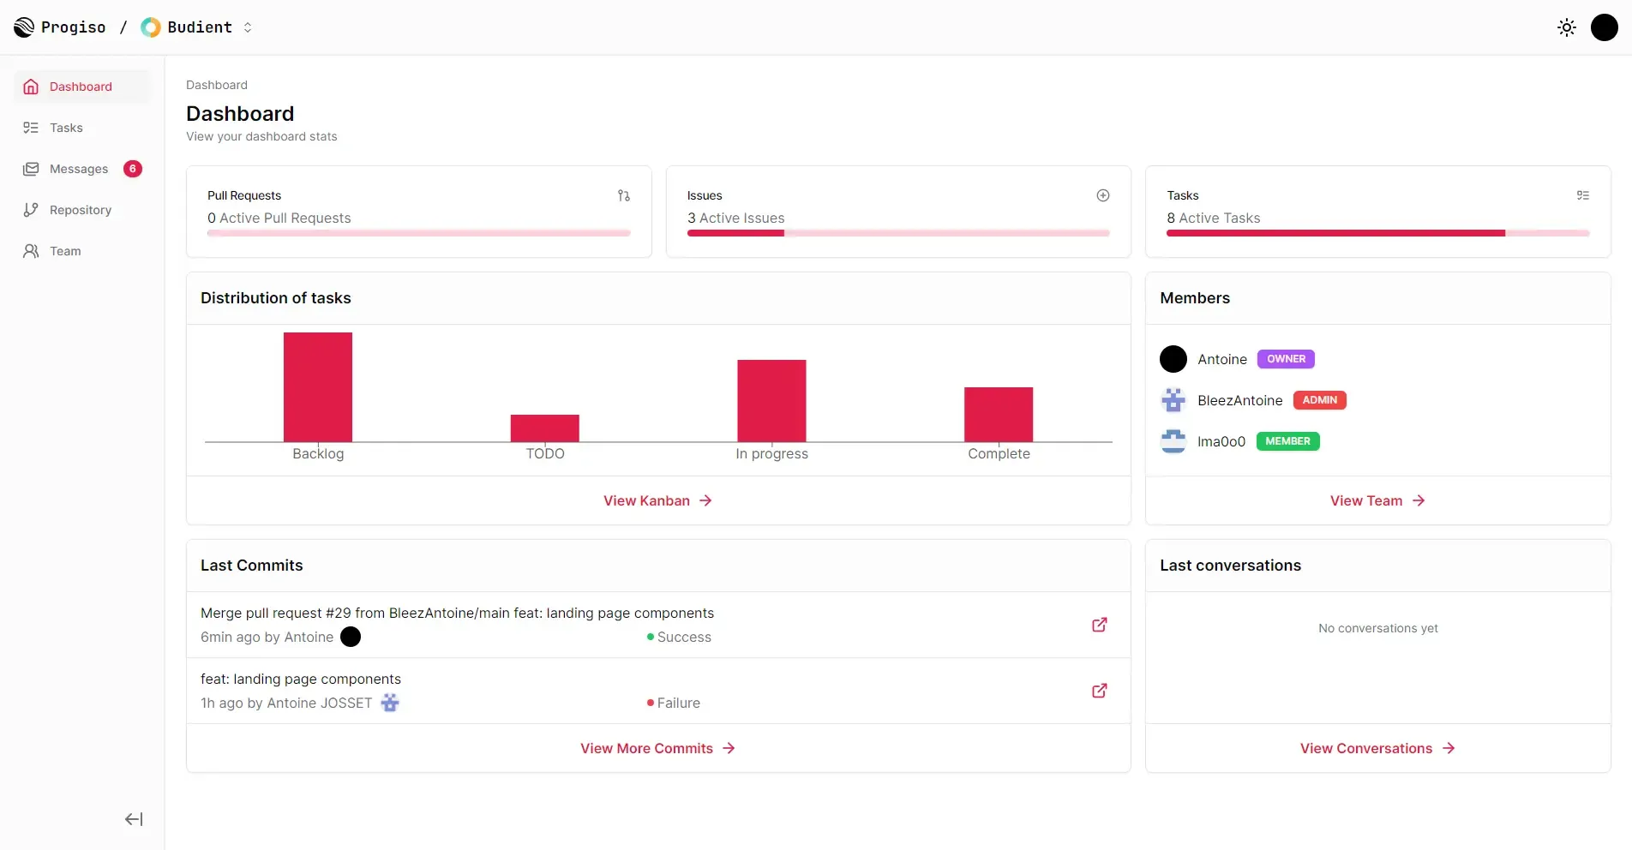Image resolution: width=1632 pixels, height=850 pixels.
Task: Click the Issues card circle-plus icon
Action: (x=1102, y=195)
